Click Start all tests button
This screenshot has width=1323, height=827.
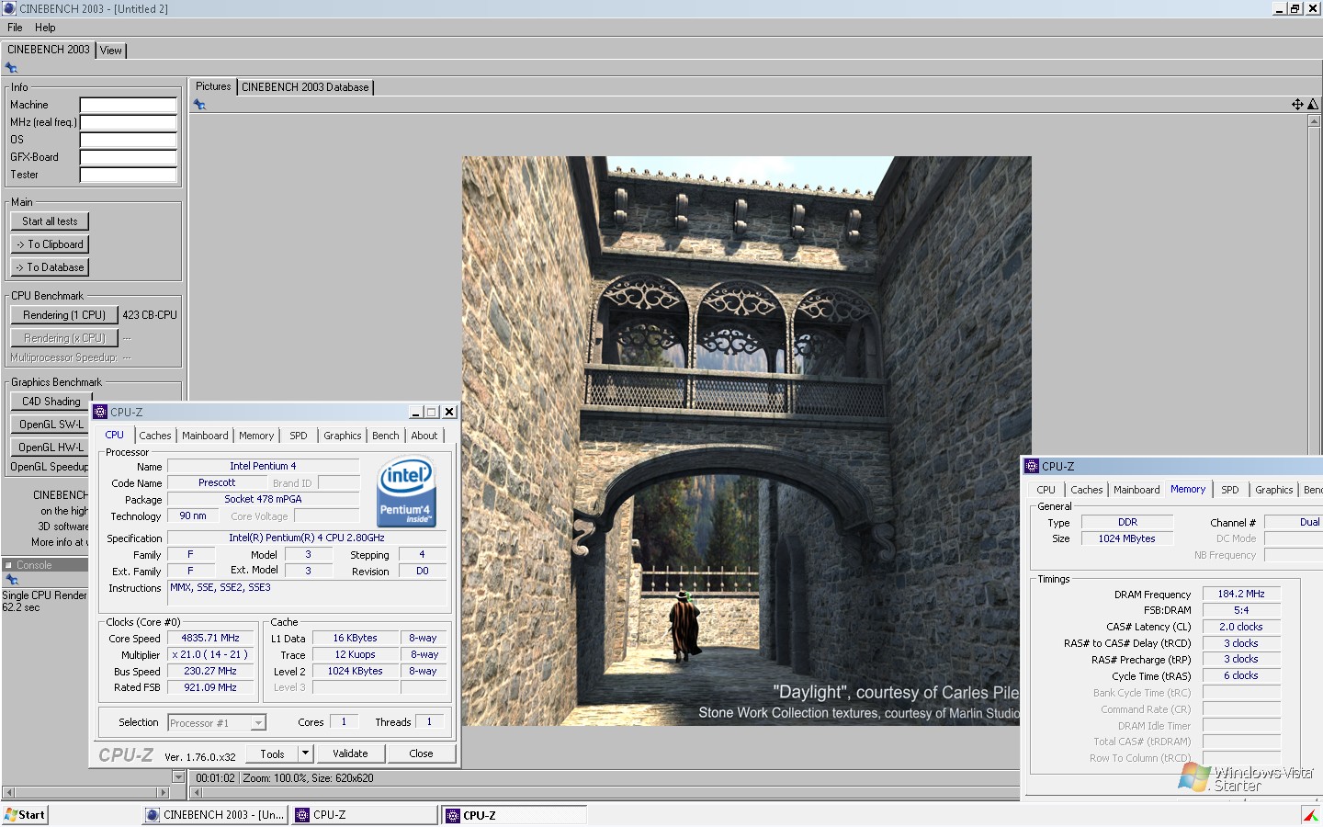click(x=50, y=221)
